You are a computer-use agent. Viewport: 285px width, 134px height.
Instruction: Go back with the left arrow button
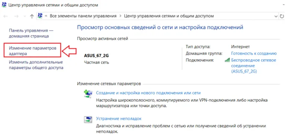pyautogui.click(x=6, y=16)
